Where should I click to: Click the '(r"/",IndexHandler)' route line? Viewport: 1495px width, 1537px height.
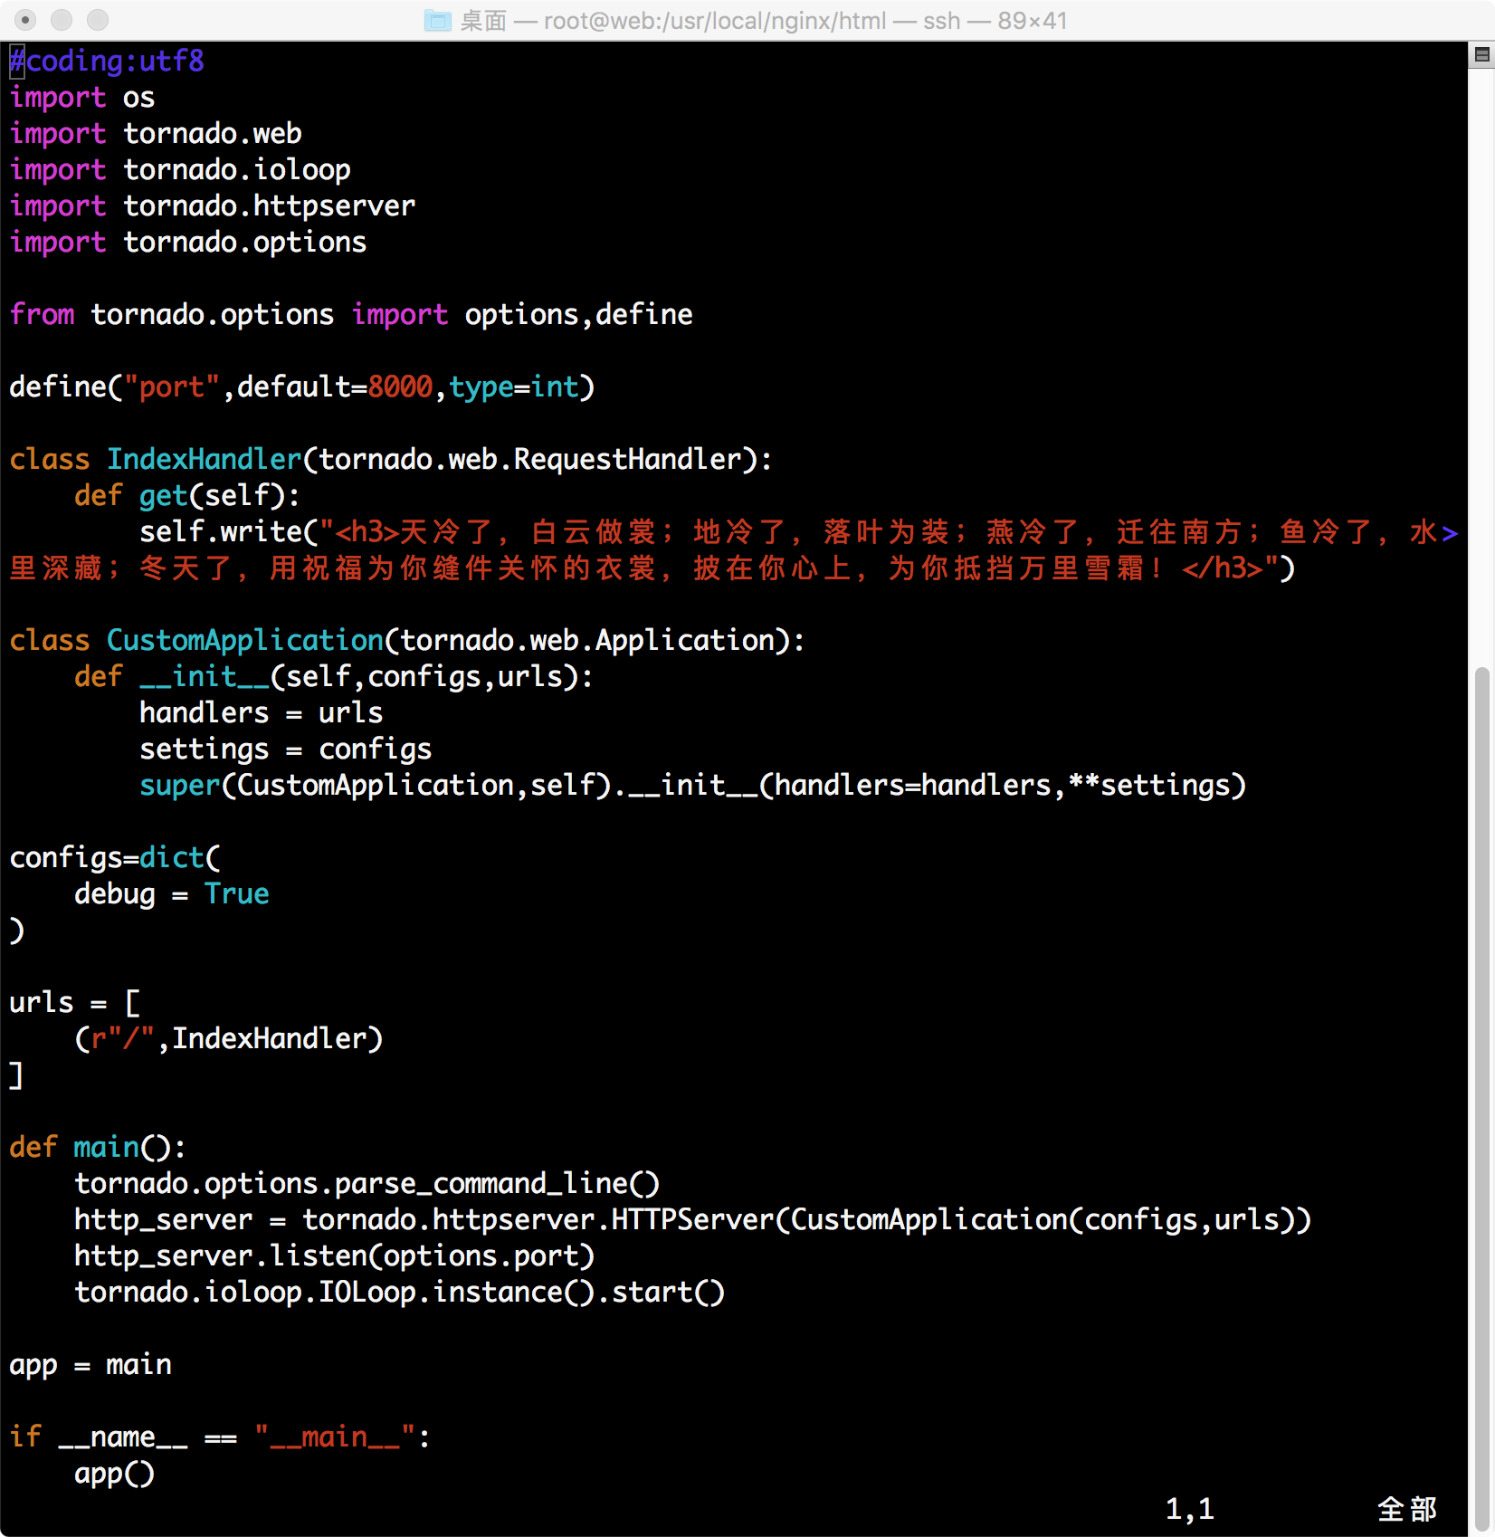coord(229,1038)
